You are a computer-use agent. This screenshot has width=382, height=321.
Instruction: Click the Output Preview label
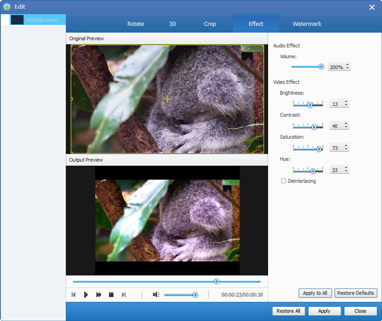click(x=86, y=160)
